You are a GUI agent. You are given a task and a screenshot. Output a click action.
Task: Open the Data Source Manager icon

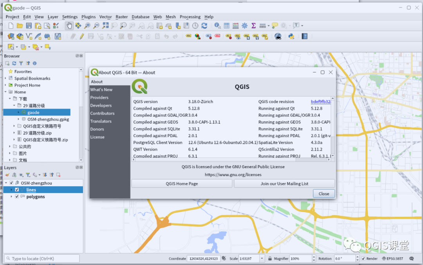tap(11, 36)
